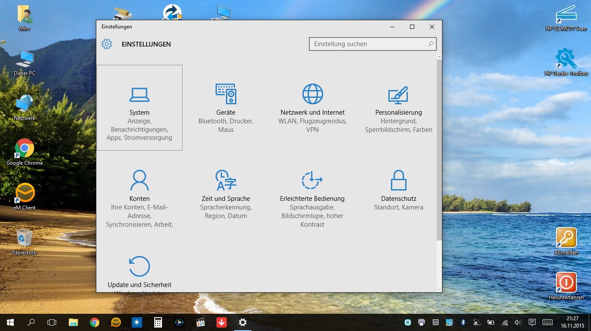Select the Herunterfahren power shortcut
This screenshot has height=331, width=591.
566,286
